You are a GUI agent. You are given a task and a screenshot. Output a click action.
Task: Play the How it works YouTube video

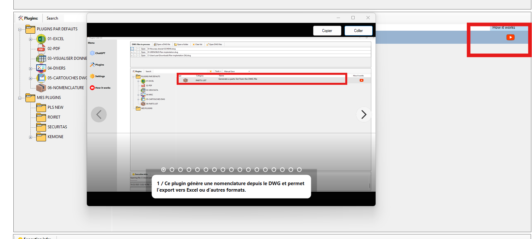(x=510, y=38)
